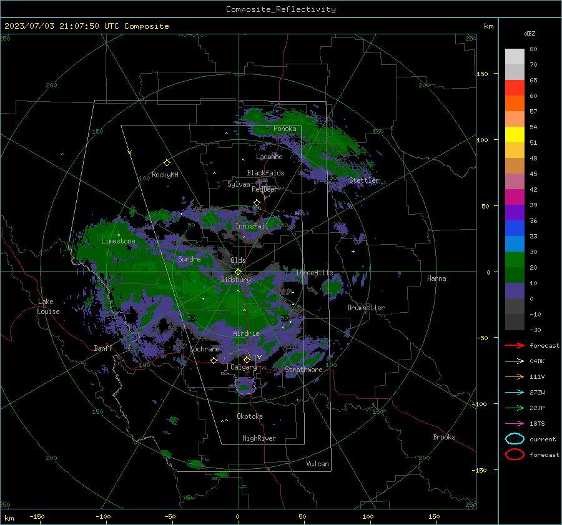Pick the magenta 39-42 dBZ swatch
The height and width of the screenshot is (525, 562).
pos(515,197)
